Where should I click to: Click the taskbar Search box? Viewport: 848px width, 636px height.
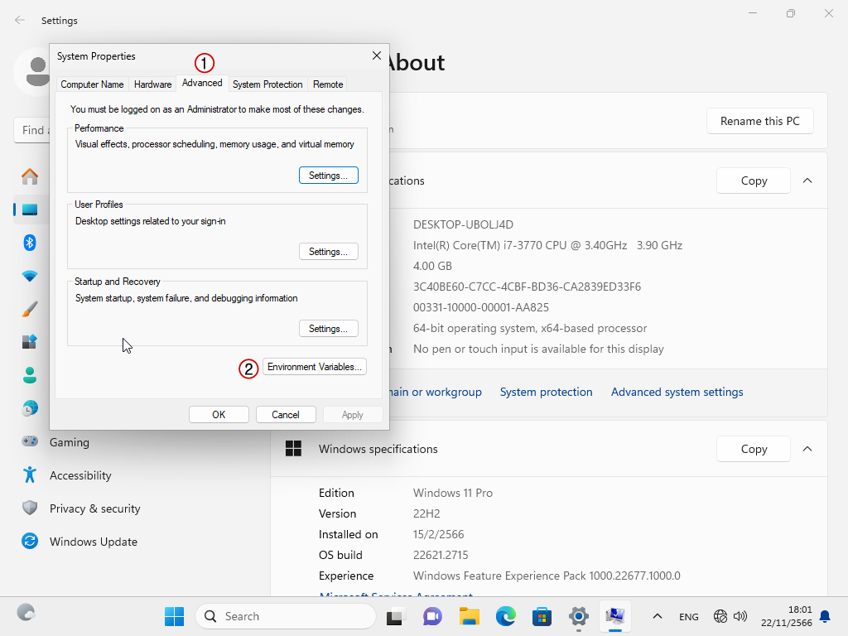[286, 616]
